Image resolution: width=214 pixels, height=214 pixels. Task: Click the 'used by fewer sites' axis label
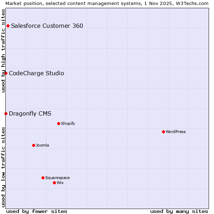tap(37, 211)
